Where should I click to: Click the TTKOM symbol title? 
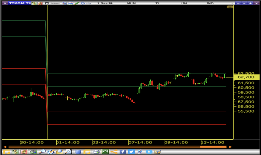[19, 3]
